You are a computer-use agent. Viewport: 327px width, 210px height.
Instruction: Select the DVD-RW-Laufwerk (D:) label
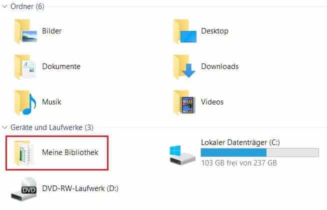pyautogui.click(x=80, y=188)
